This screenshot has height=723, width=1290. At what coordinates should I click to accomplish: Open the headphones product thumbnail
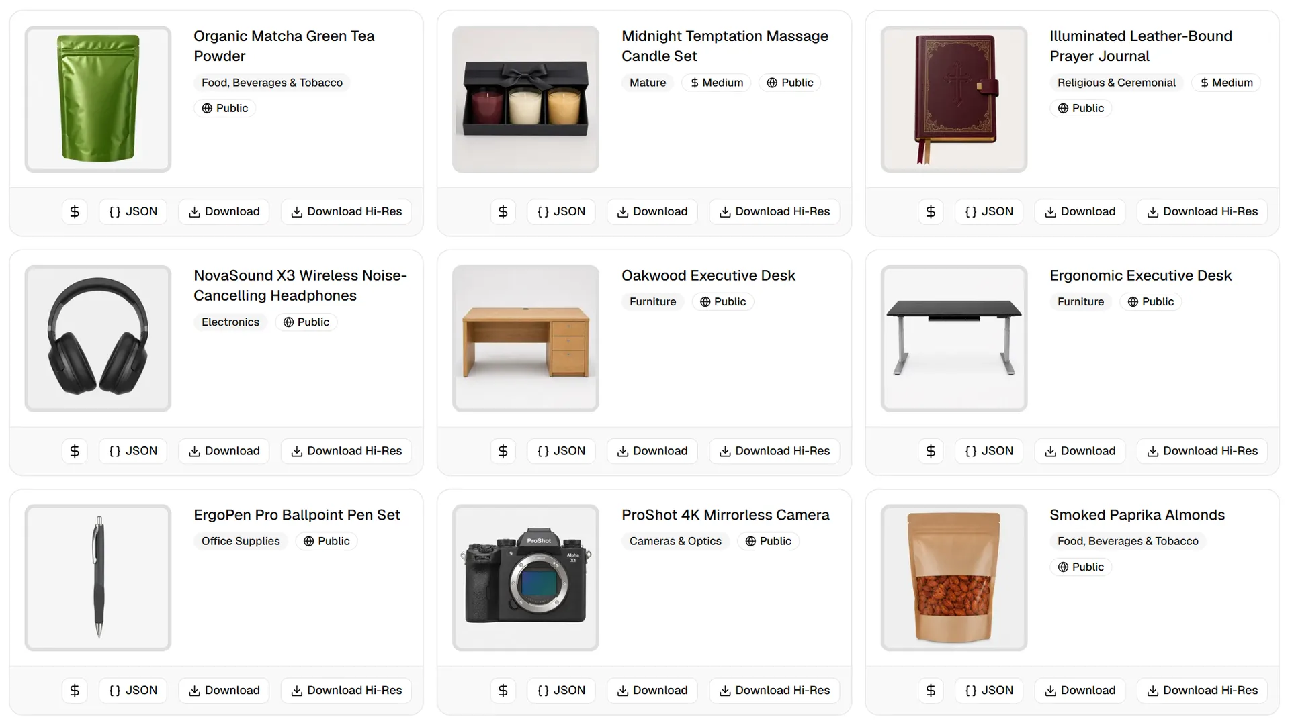coord(98,338)
